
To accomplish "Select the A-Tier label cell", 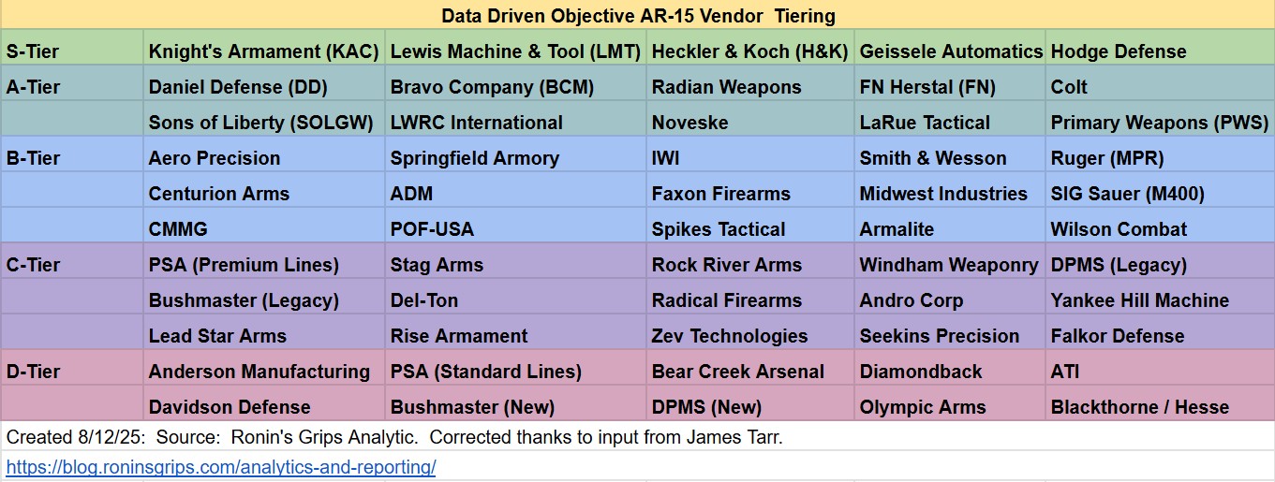I will (71, 87).
